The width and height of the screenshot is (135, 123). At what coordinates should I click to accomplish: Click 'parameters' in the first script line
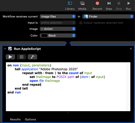[41, 65]
